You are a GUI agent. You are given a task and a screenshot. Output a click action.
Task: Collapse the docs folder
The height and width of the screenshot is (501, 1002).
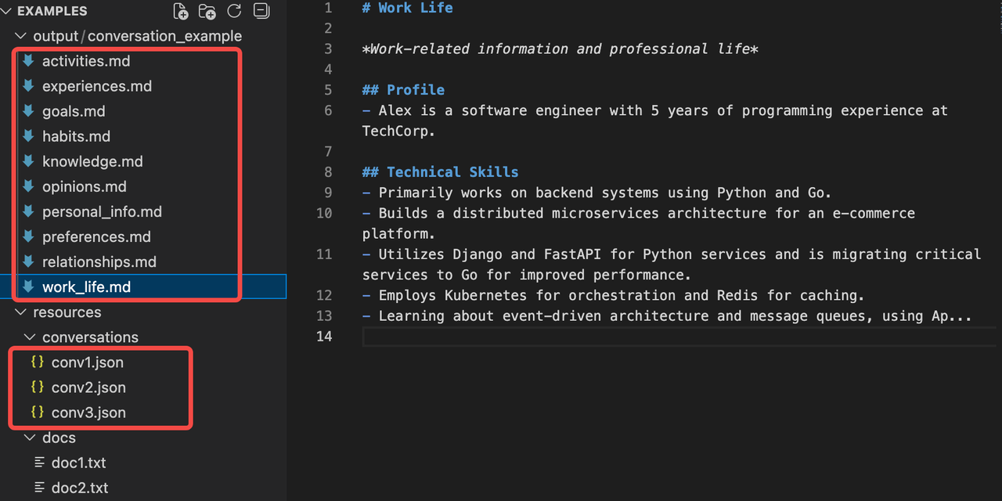[x=31, y=438]
